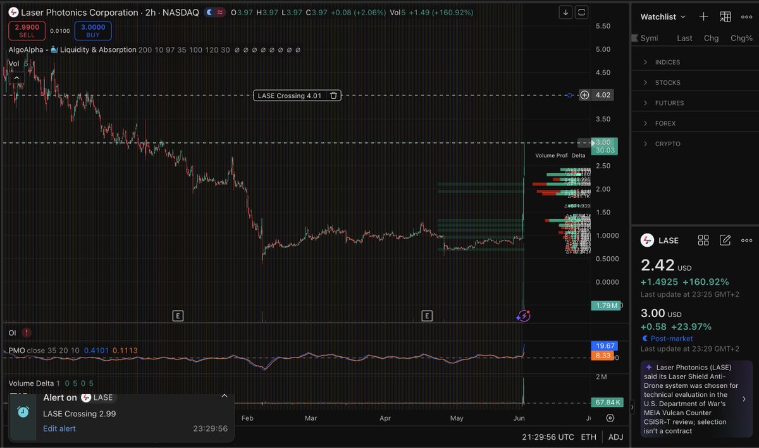Click the red OI error warning icon
The height and width of the screenshot is (448, 759).
pyautogui.click(x=27, y=333)
